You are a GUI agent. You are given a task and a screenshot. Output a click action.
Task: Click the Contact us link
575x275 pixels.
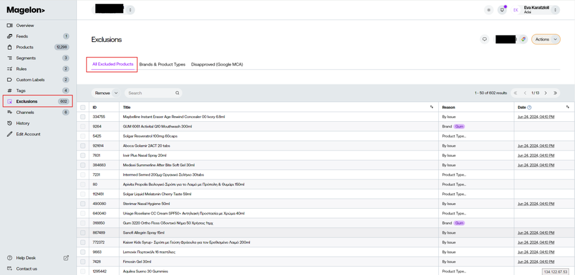[x=26, y=269]
